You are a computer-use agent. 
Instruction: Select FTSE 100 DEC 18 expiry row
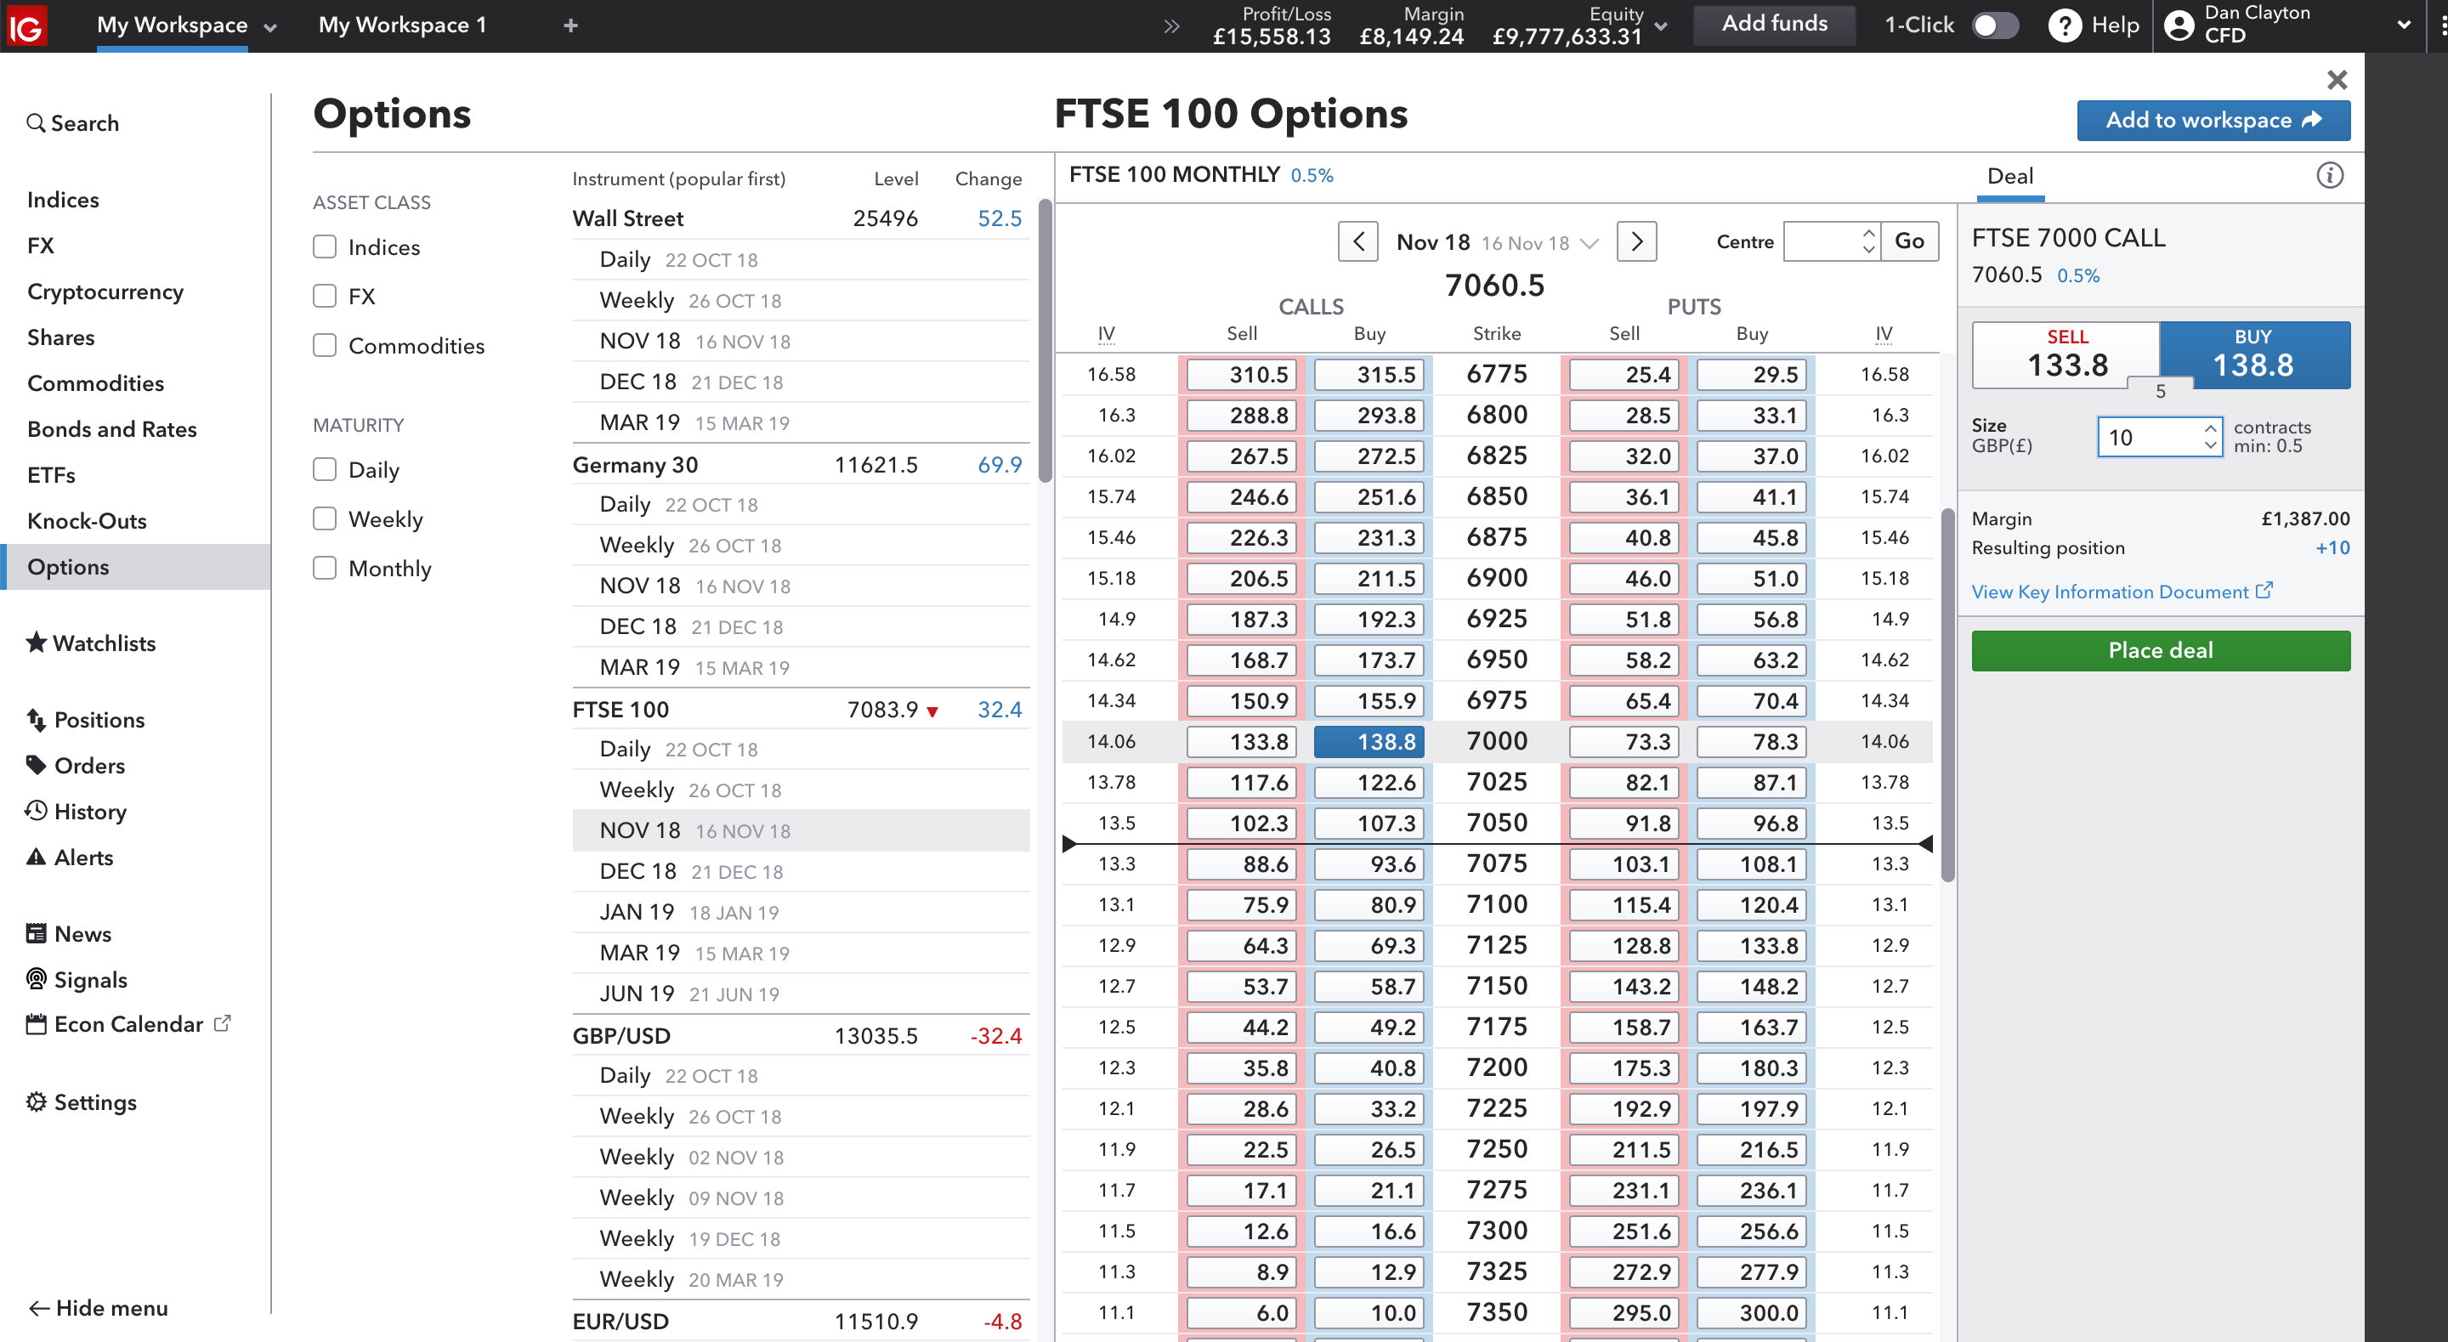(801, 871)
